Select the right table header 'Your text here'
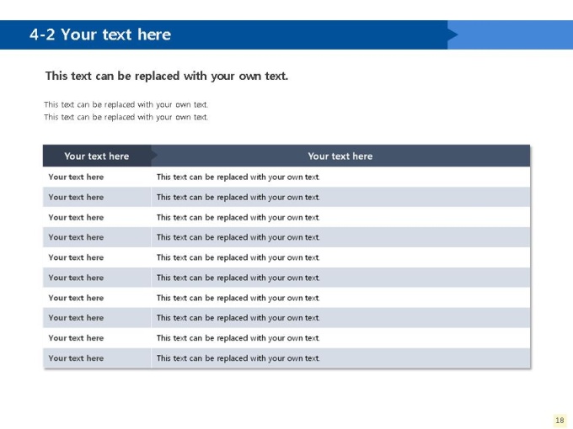Screen dimensions: 573x429 340,156
